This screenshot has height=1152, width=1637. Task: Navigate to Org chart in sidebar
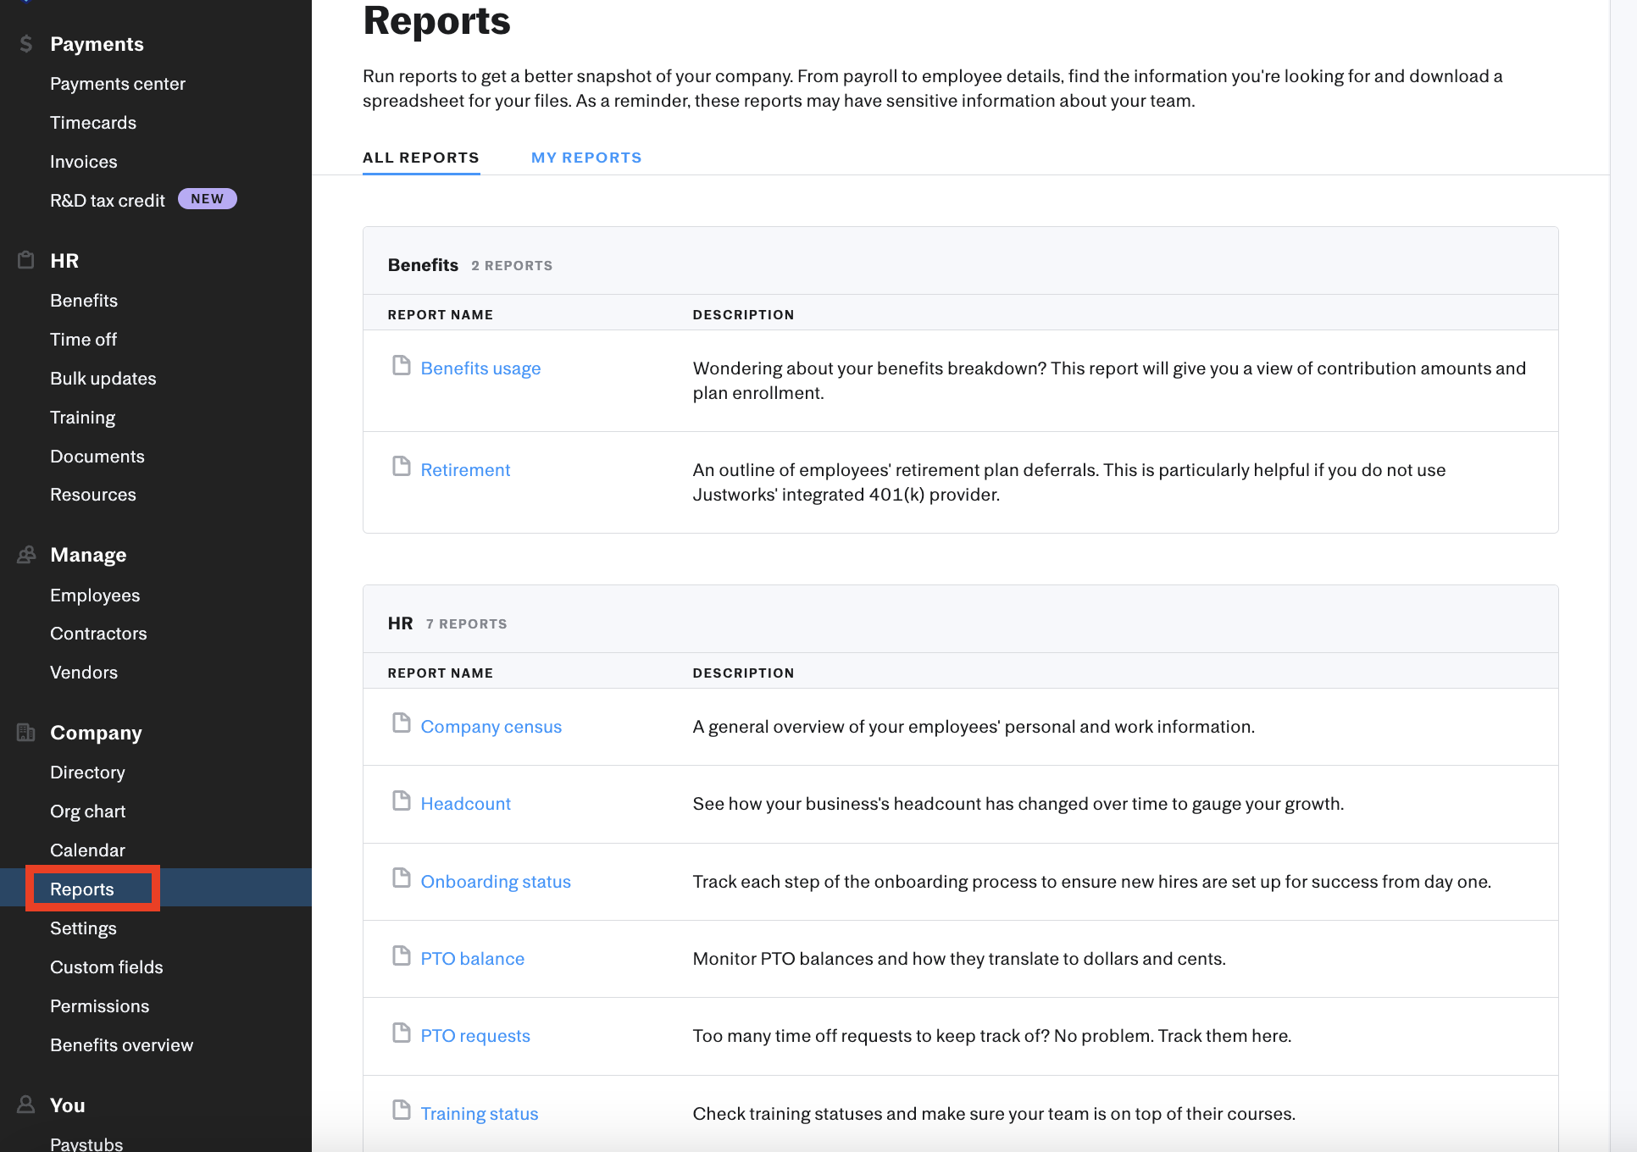(x=87, y=811)
